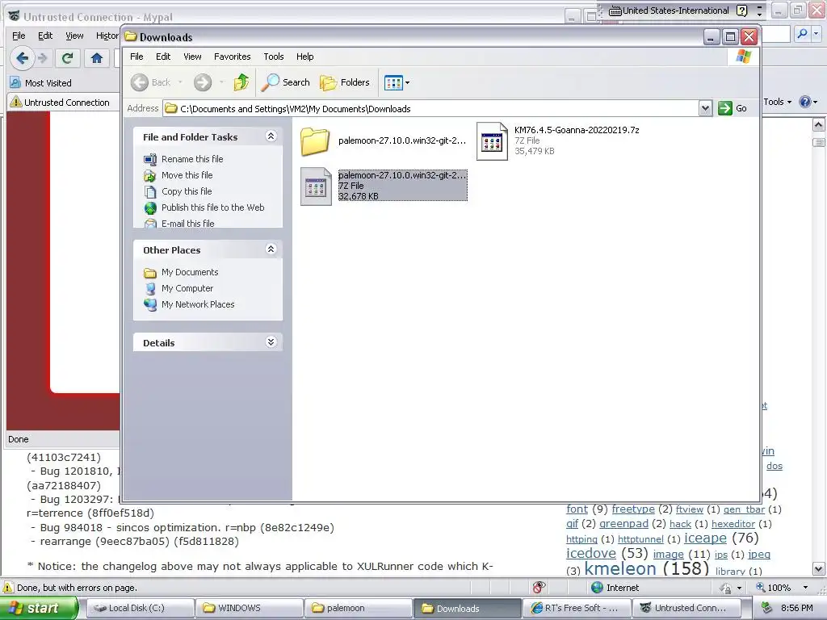Click the Mypal reload button
Image resolution: width=827 pixels, height=620 pixels.
[67, 58]
